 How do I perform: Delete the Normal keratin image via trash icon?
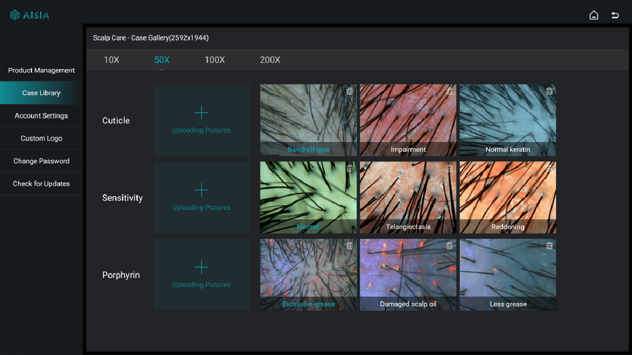tap(549, 91)
